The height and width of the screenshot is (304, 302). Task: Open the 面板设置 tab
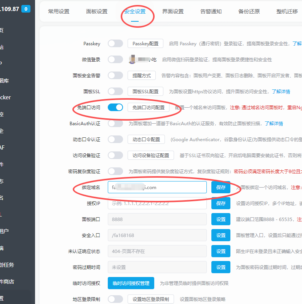pos(97,11)
